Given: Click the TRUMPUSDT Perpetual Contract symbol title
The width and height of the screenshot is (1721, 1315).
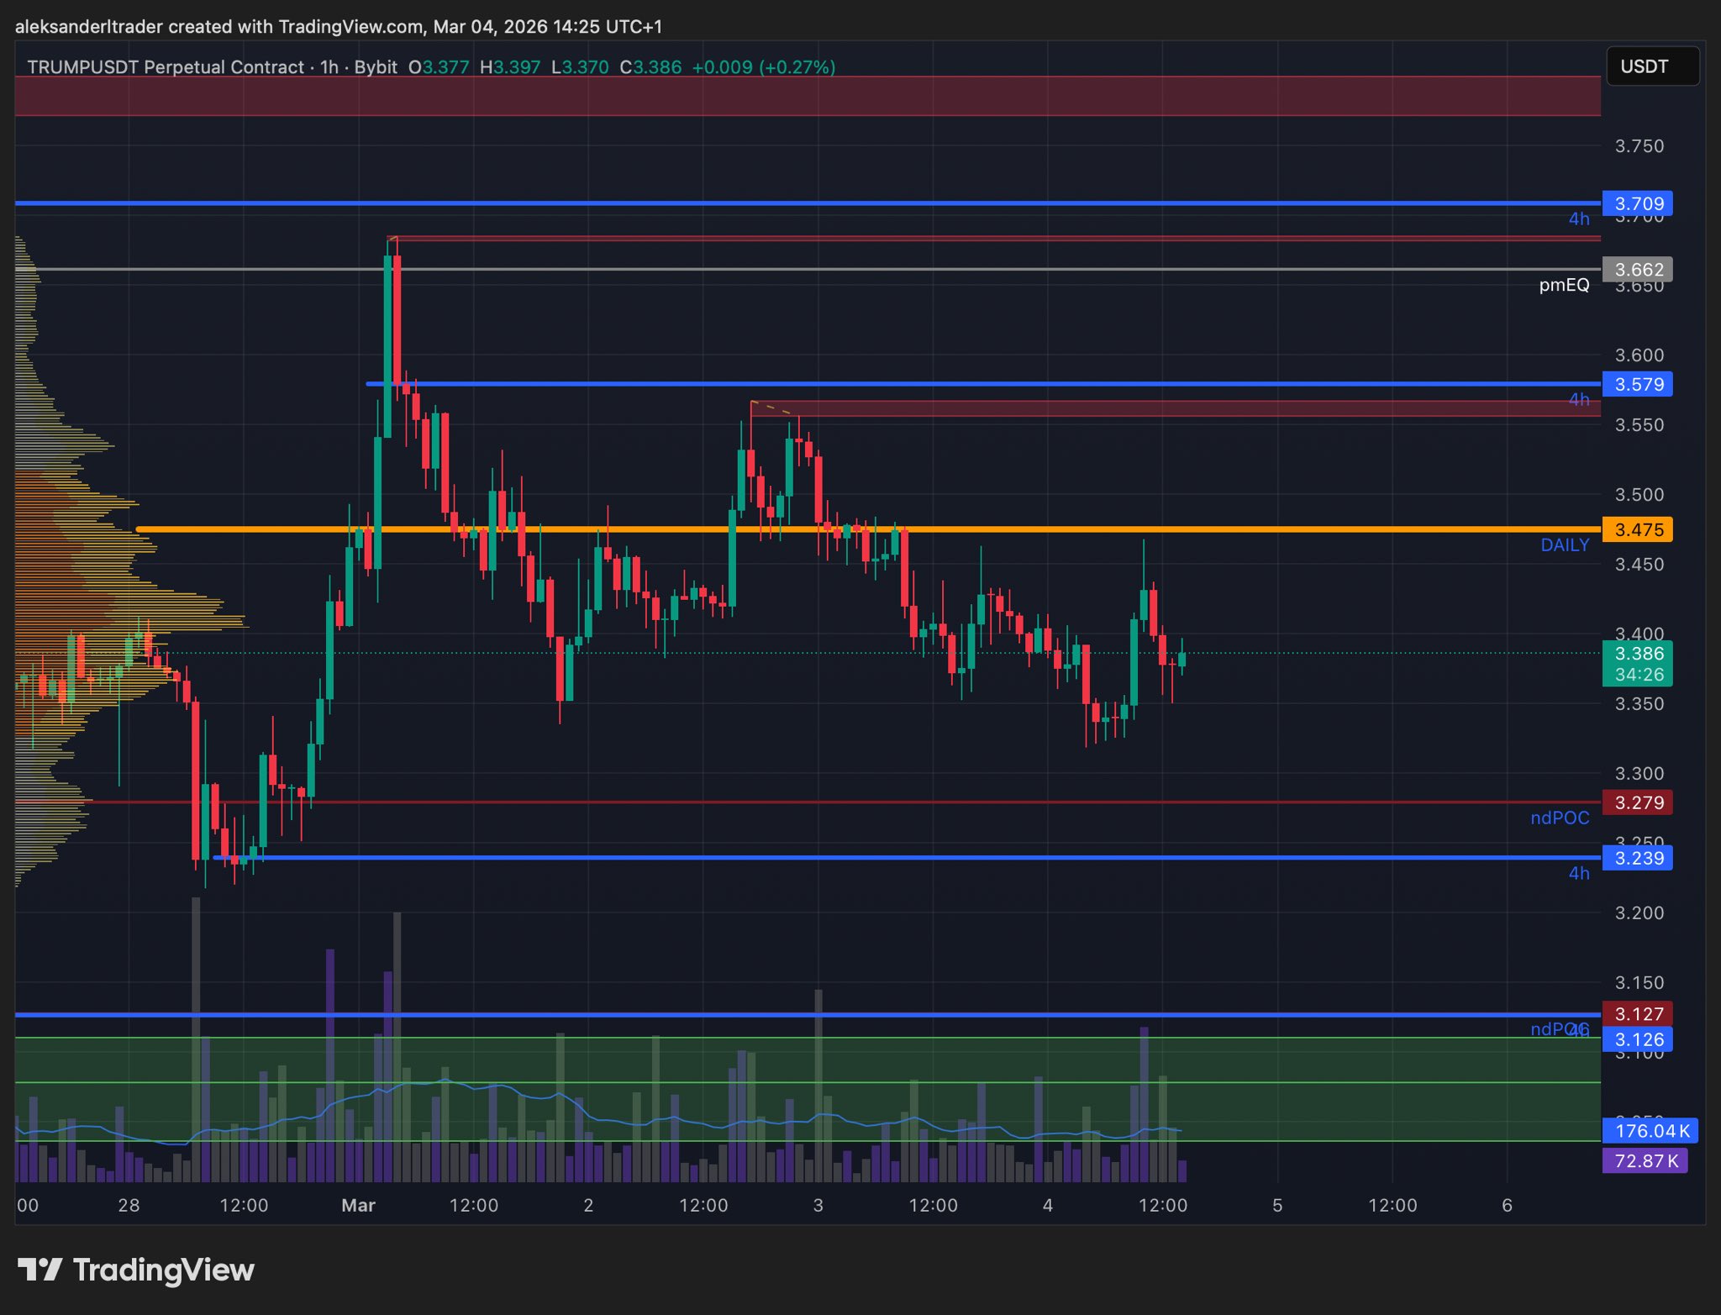Looking at the screenshot, I should pos(165,67).
